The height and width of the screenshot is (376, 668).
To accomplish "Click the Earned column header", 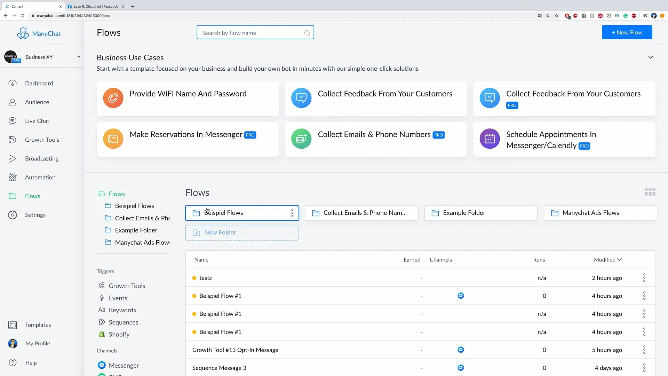I will coord(412,260).
